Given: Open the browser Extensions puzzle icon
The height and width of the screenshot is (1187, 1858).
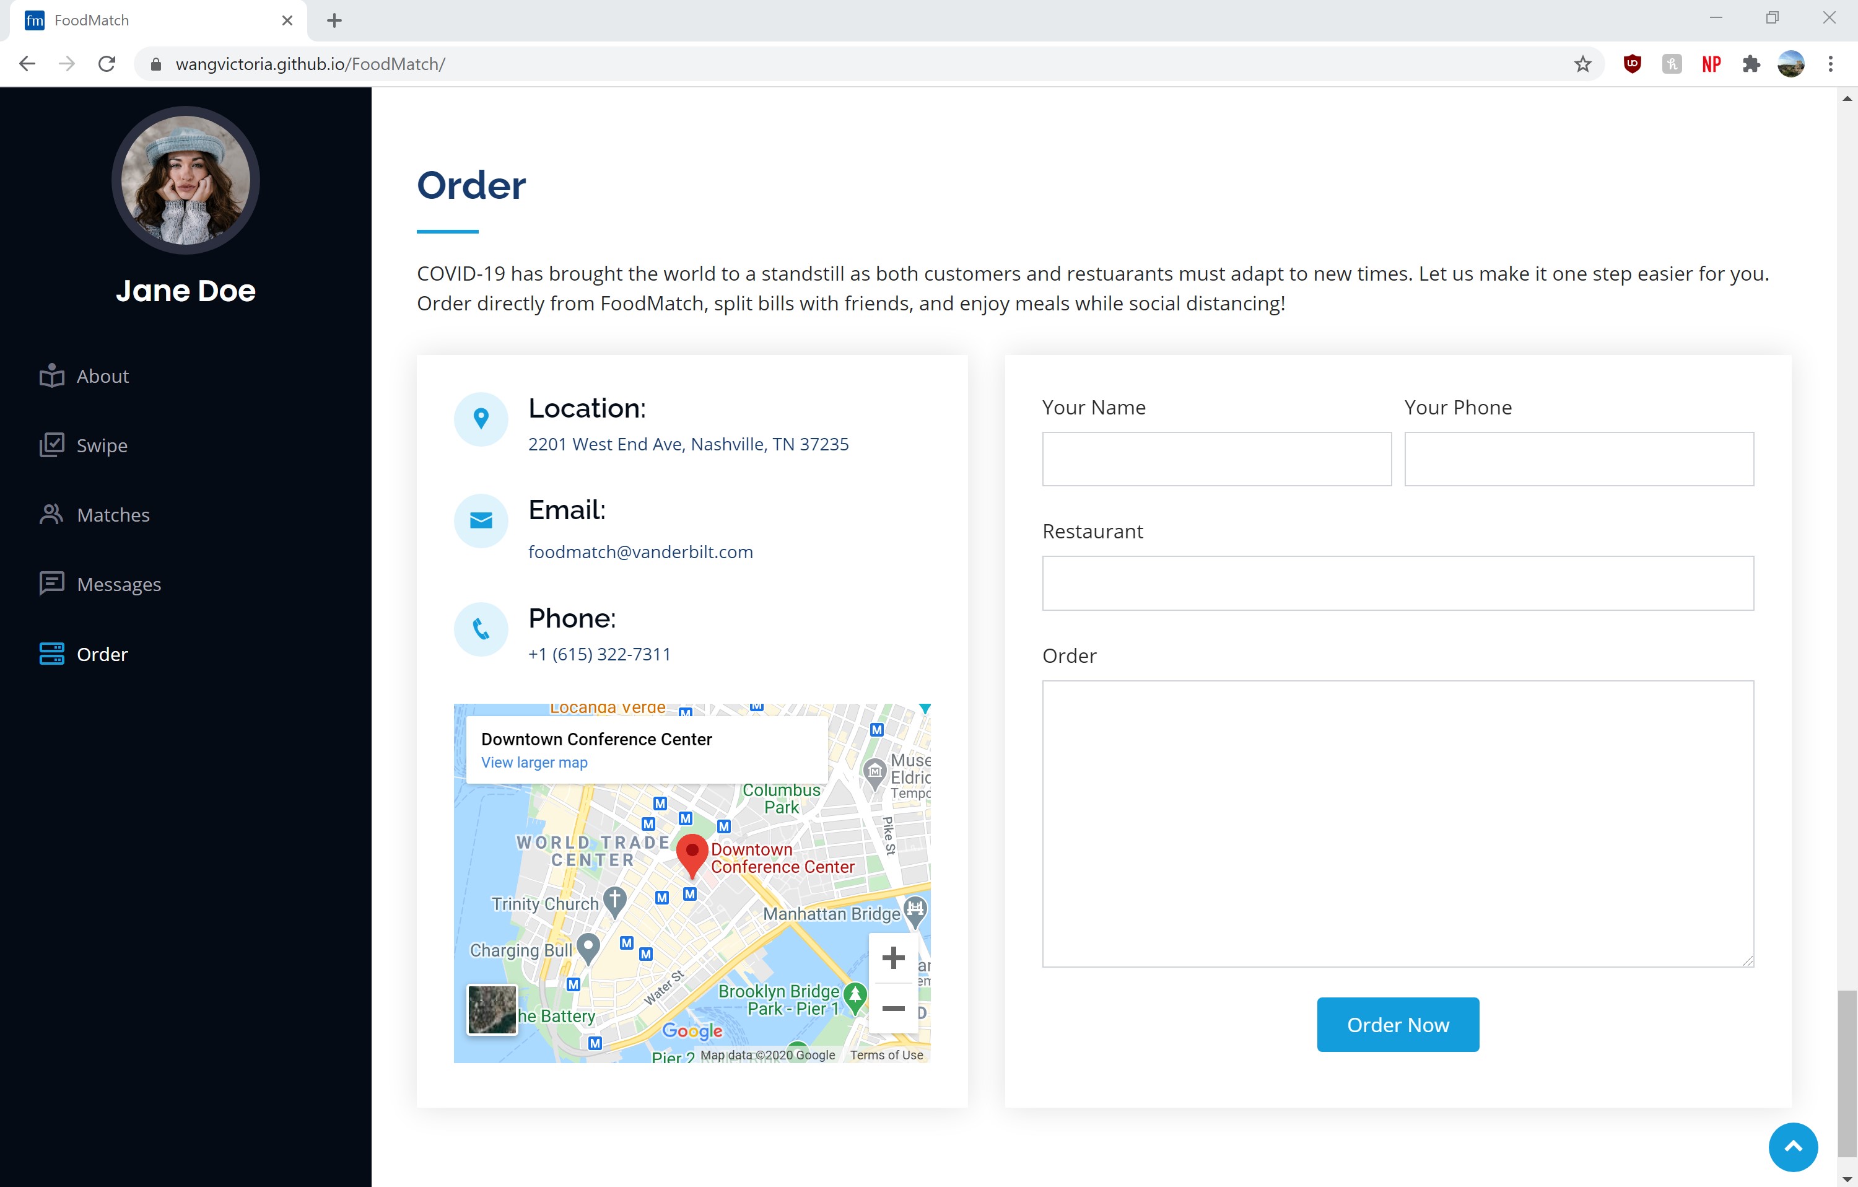Looking at the screenshot, I should 1751,64.
